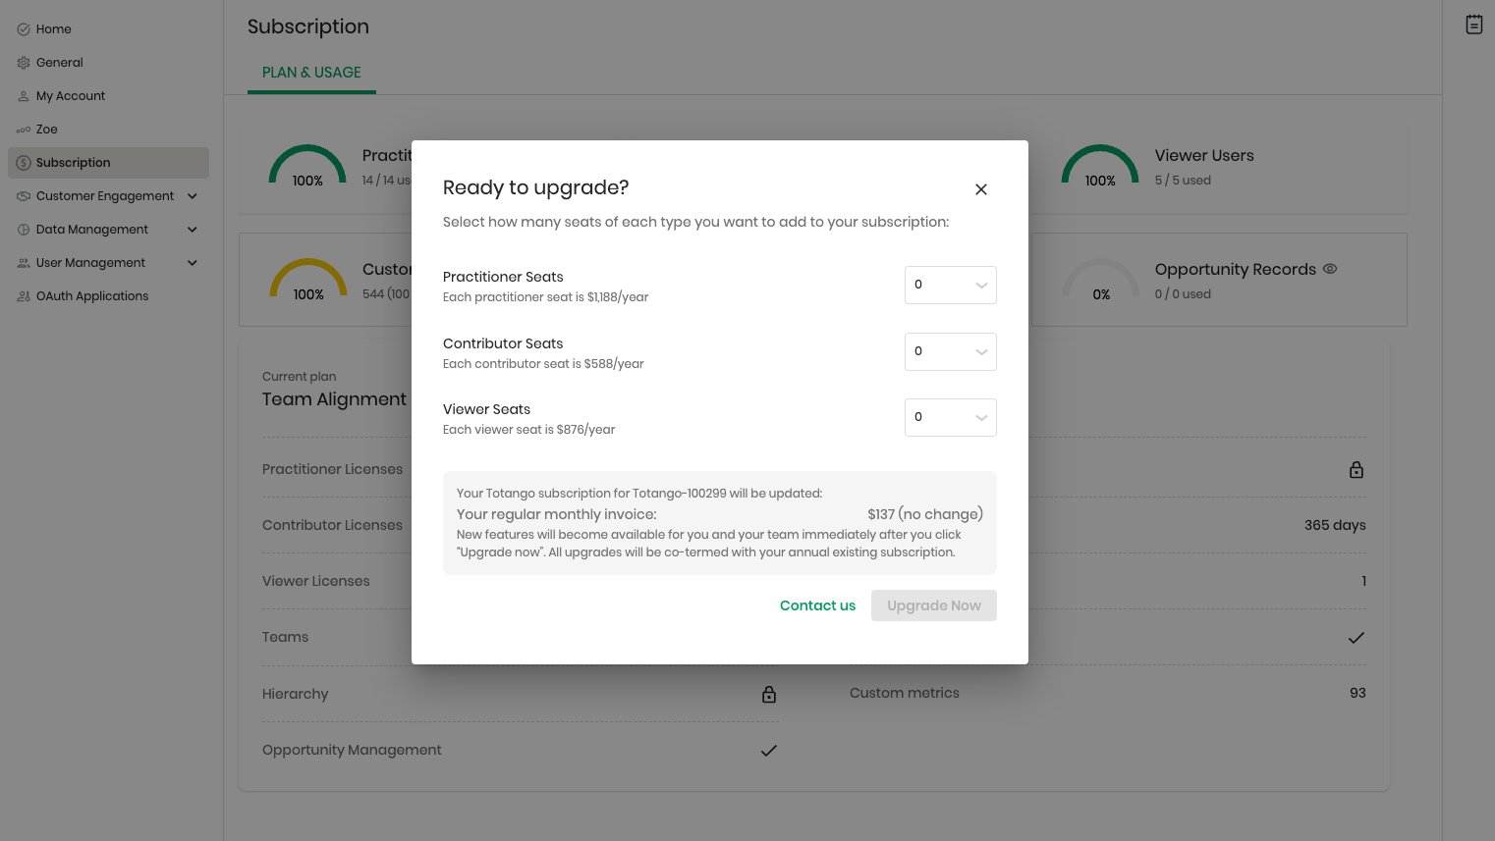This screenshot has width=1495, height=841.
Task: Click the Opportunity Records 0% usage gauge
Action: pyautogui.click(x=1101, y=280)
